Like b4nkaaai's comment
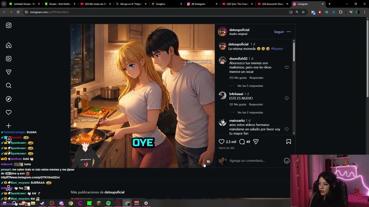Image resolution: width=369 pixels, height=207 pixels. pyautogui.click(x=287, y=98)
